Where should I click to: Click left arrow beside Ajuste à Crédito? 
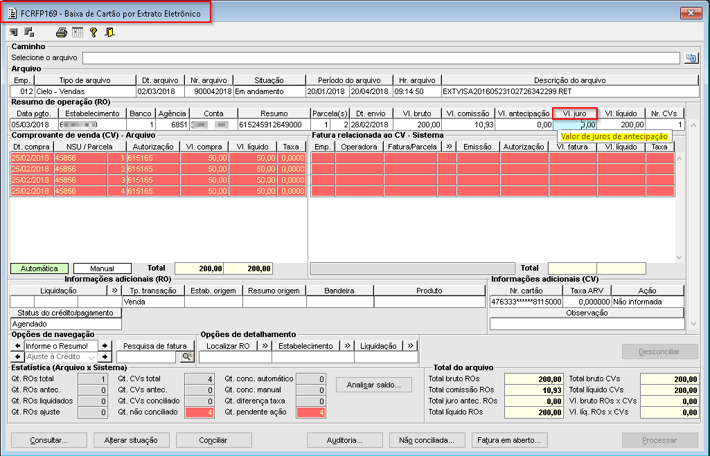coord(17,357)
